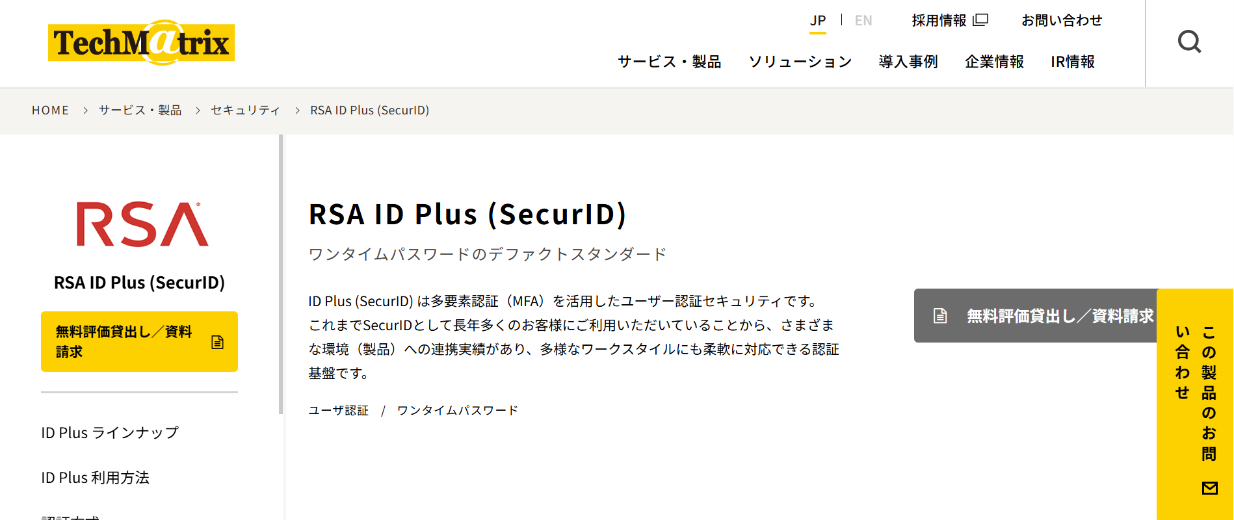Switch language to EN
Screen dimensions: 1234x520
(x=863, y=21)
